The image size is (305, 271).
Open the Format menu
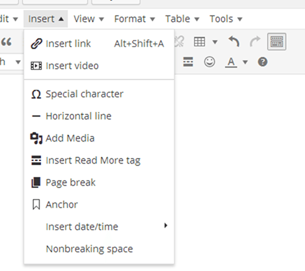click(134, 19)
